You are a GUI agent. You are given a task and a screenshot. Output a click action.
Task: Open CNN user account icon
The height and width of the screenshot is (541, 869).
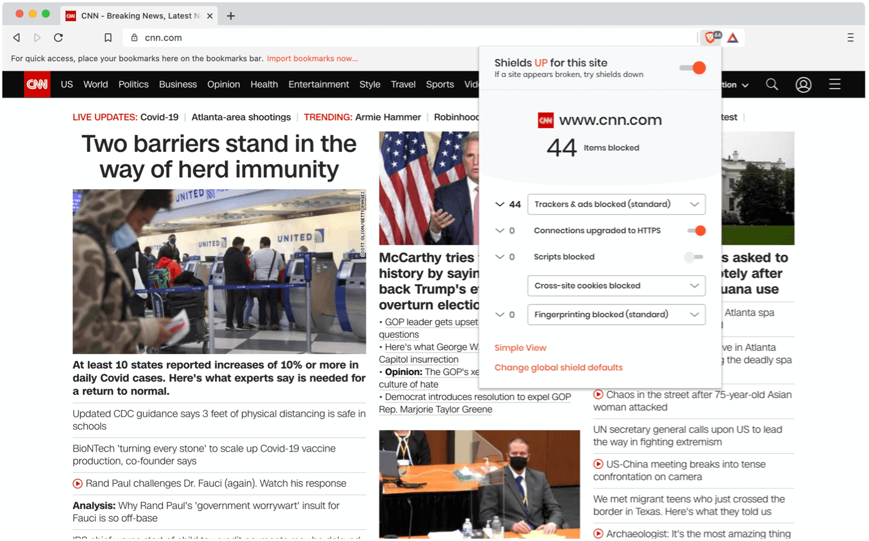[x=804, y=85]
